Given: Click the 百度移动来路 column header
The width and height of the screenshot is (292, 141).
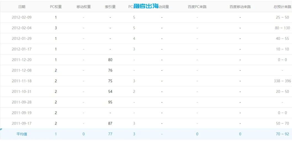Looking at the screenshot, I should tap(240, 7).
